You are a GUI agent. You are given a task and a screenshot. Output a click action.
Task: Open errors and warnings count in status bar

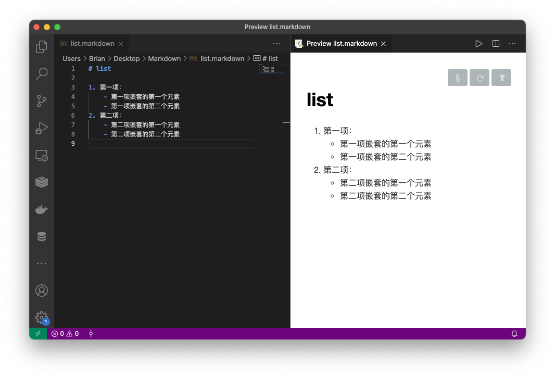pyautogui.click(x=65, y=333)
